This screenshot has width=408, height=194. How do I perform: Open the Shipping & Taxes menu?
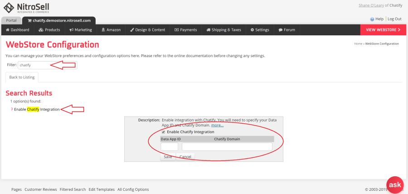224,30
